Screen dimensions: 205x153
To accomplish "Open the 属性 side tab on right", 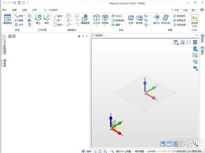I will [x=202, y=51].
